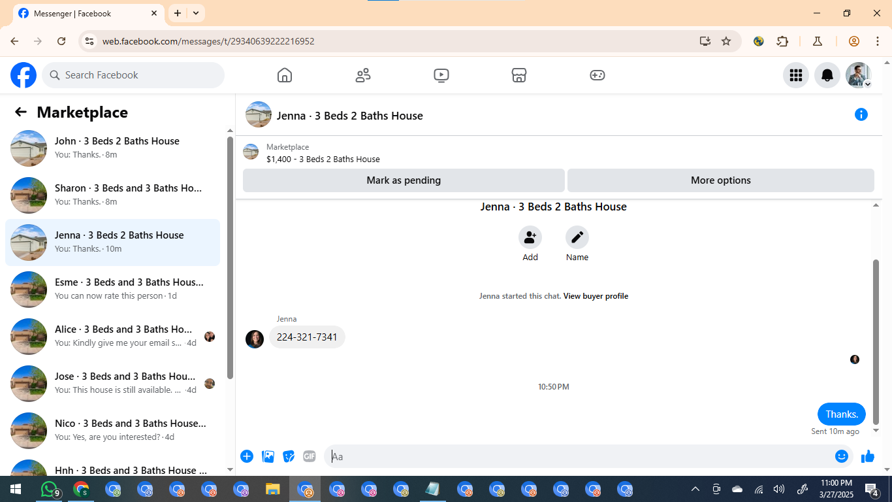
Task: Open WhatsApp from the taskbar
Action: 50,489
